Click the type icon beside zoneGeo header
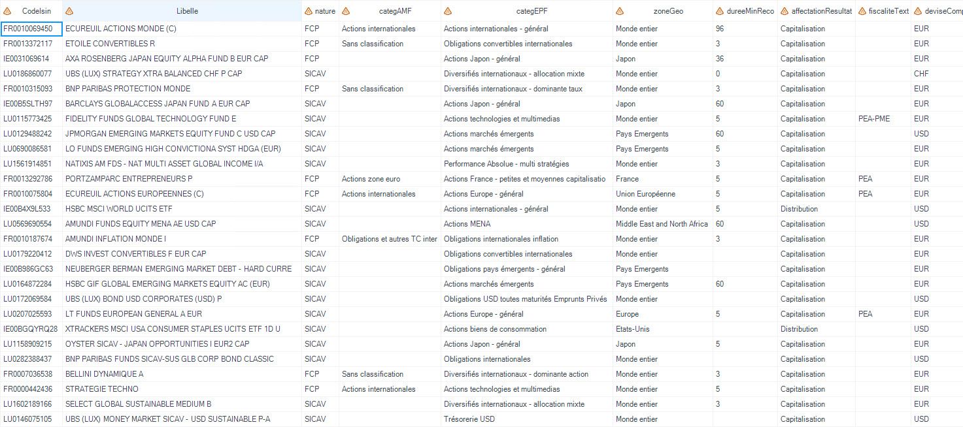963x427 pixels. [x=620, y=11]
